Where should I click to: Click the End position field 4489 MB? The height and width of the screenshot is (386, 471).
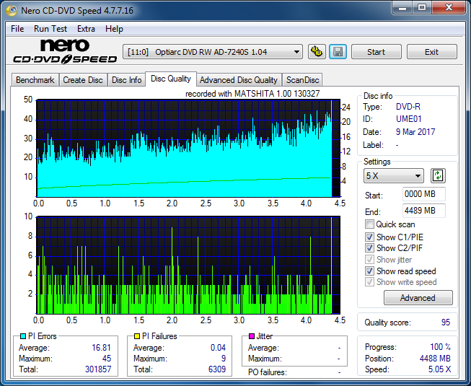pyautogui.click(x=424, y=211)
